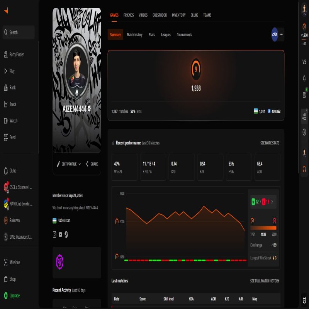Click the CS2 game toggle icon
The height and width of the screenshot is (309, 309).
(x=275, y=34)
